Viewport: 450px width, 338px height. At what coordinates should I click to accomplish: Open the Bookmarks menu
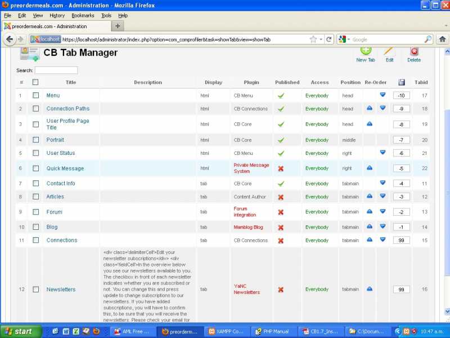click(x=83, y=16)
